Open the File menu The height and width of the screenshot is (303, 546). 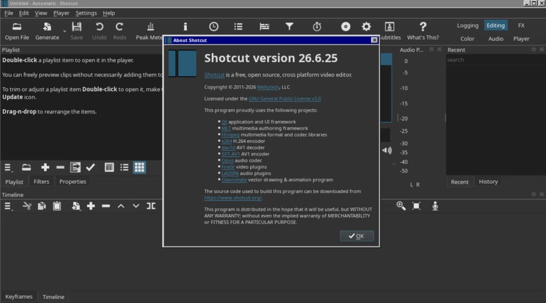click(9, 13)
